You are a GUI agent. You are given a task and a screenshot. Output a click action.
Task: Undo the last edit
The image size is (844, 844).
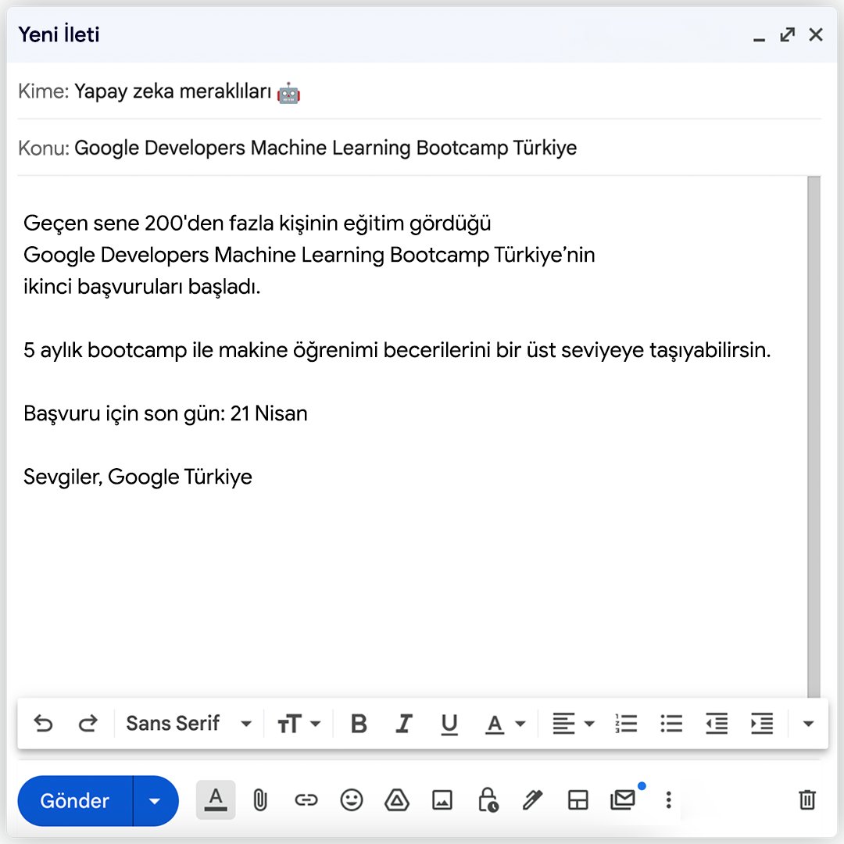(43, 724)
